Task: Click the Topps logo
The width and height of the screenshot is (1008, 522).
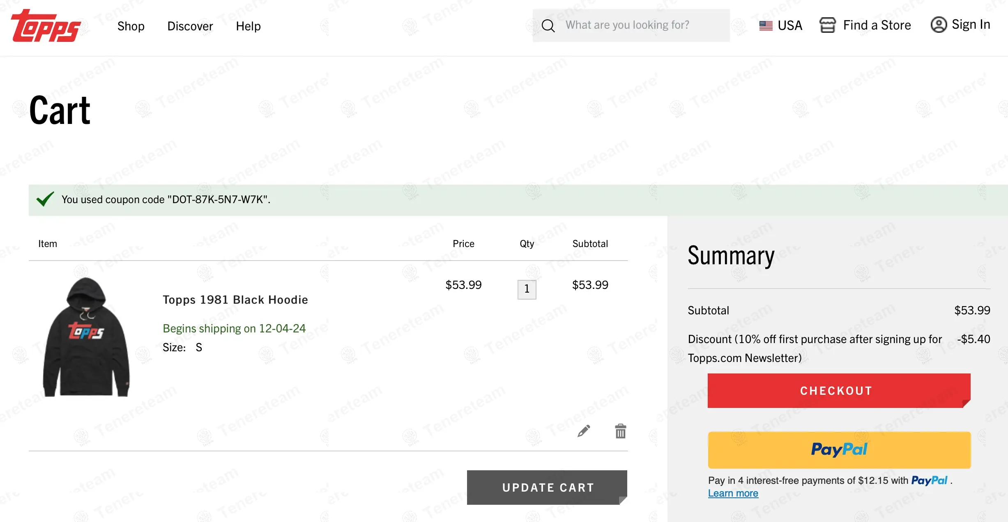Action: [46, 26]
